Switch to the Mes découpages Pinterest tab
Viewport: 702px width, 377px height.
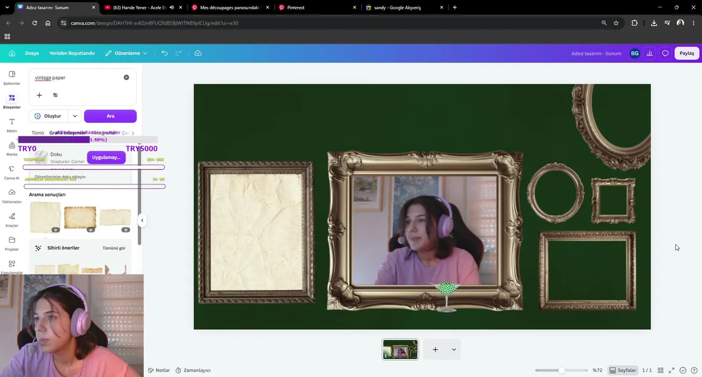[230, 7]
